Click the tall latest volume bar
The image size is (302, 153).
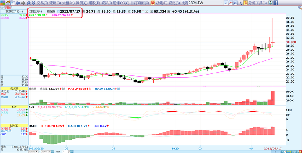(273, 98)
